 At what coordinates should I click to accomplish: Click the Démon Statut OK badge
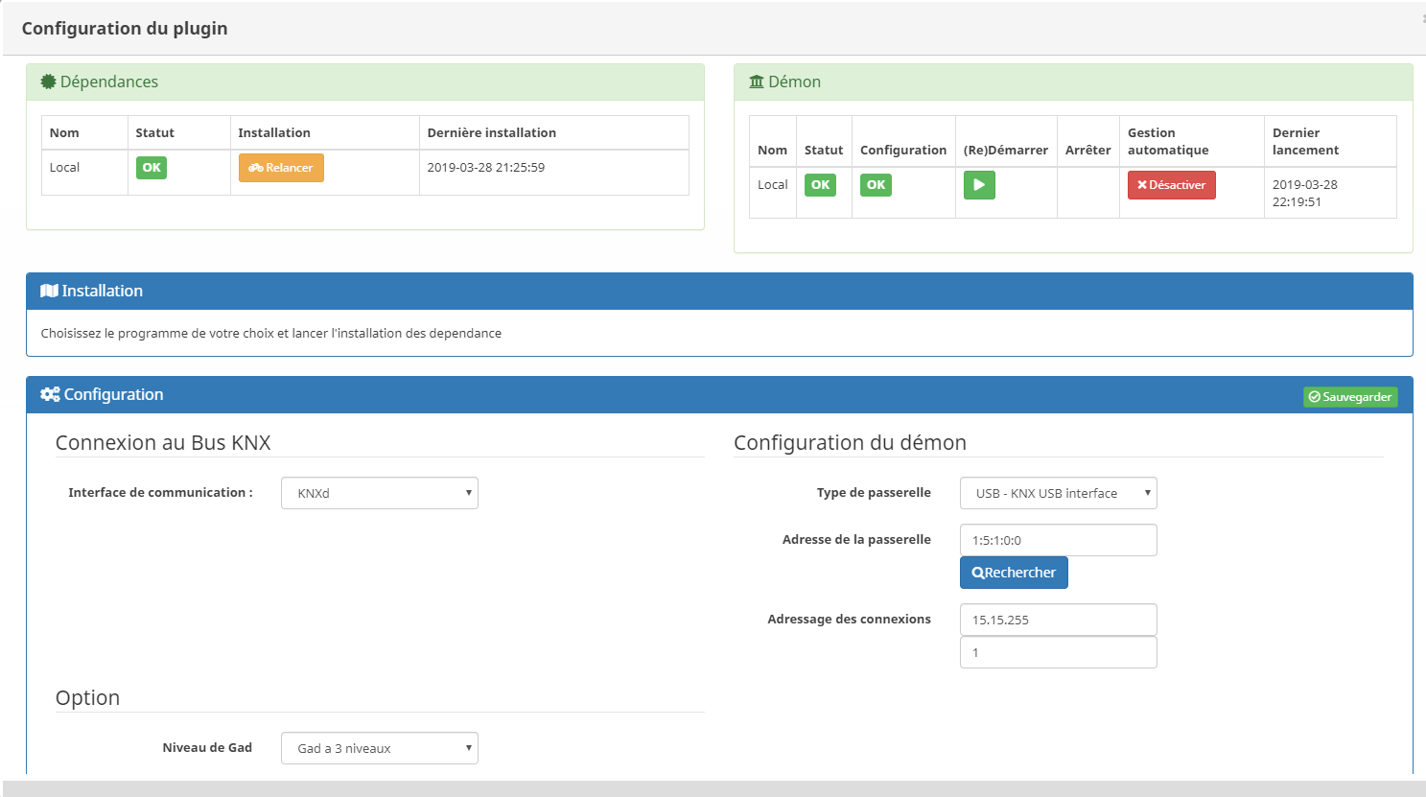click(820, 185)
